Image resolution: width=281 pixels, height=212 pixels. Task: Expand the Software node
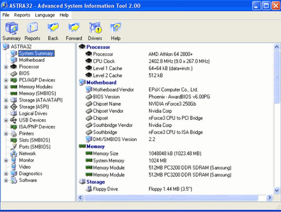6,180
